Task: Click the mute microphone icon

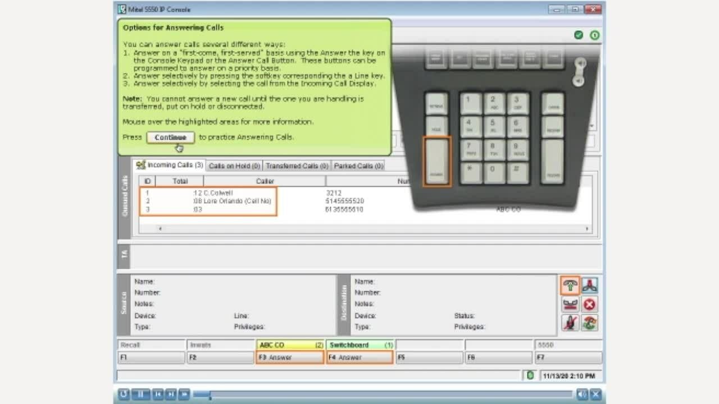Action: (x=570, y=323)
